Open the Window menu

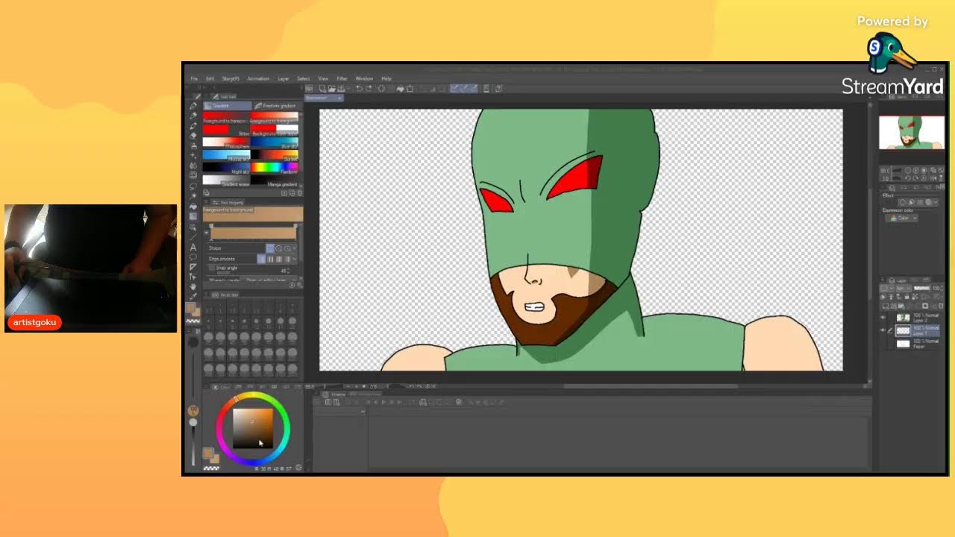(364, 78)
